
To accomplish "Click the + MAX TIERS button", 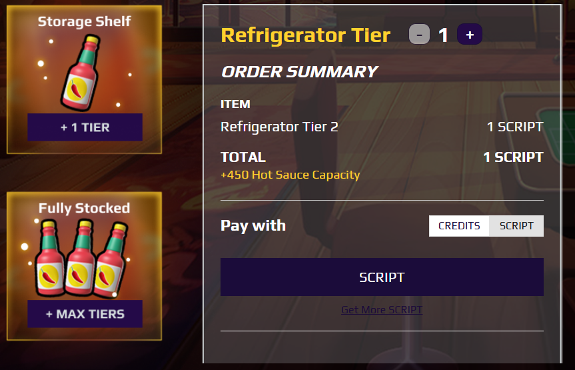I will pos(85,314).
